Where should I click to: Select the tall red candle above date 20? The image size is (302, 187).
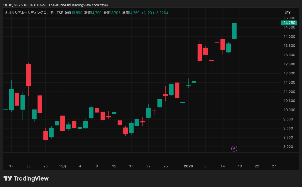(x=28, y=75)
